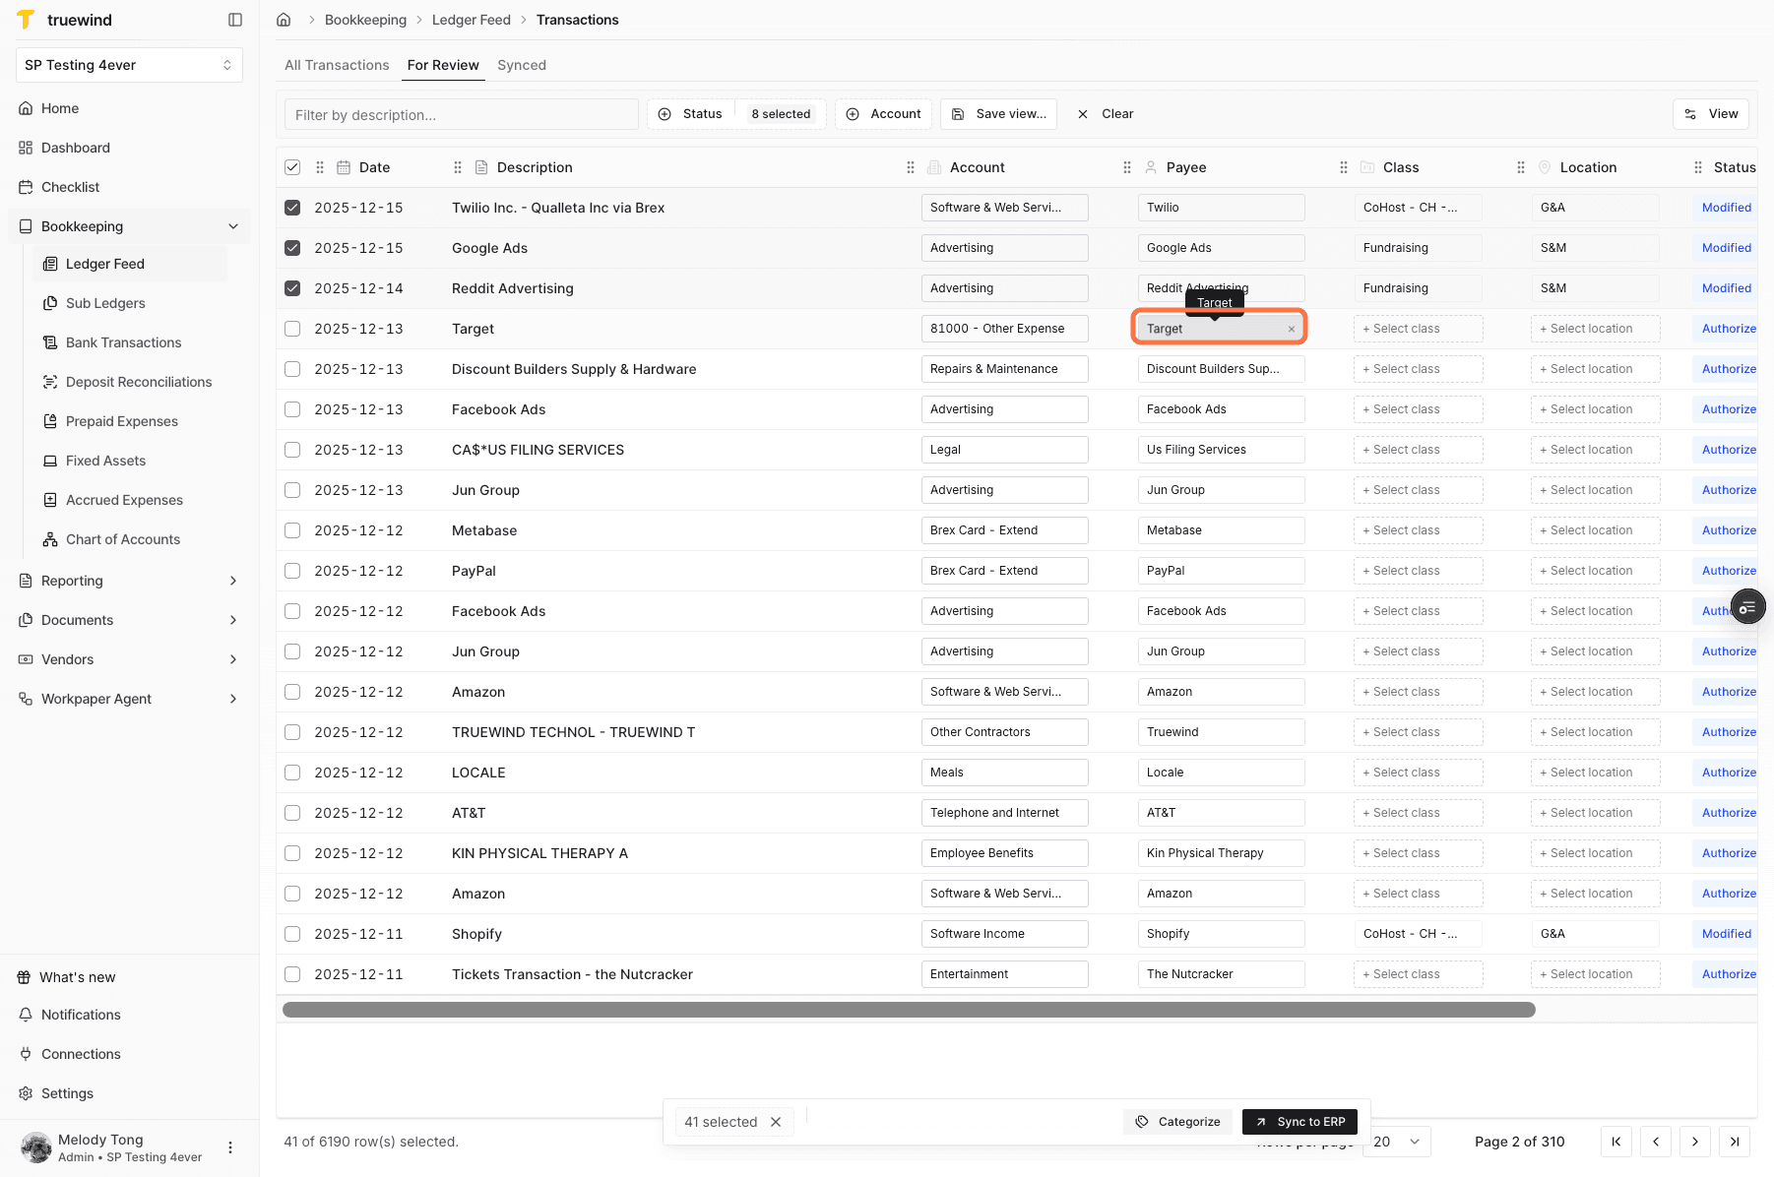Select location for the AT&T row
Viewport: 1774px width, 1177px height.
click(1595, 813)
